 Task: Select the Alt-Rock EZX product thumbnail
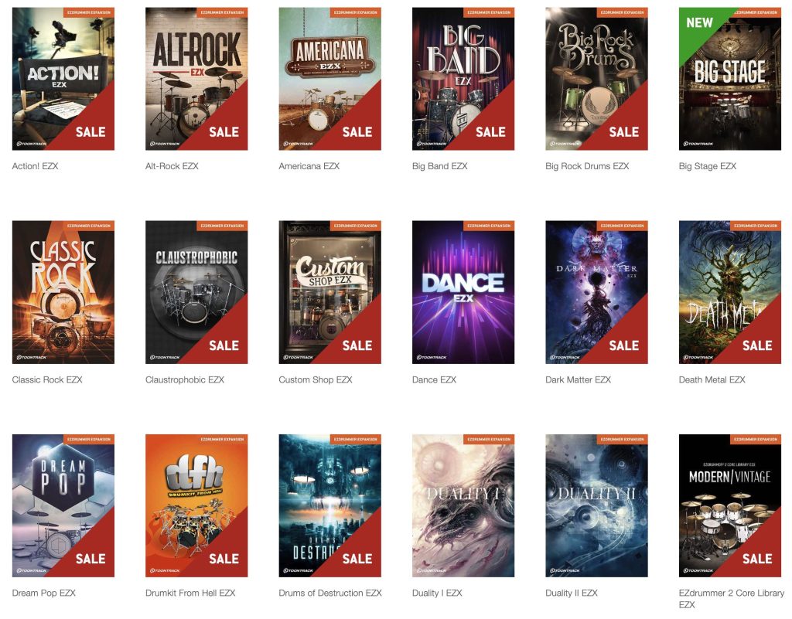click(x=196, y=79)
